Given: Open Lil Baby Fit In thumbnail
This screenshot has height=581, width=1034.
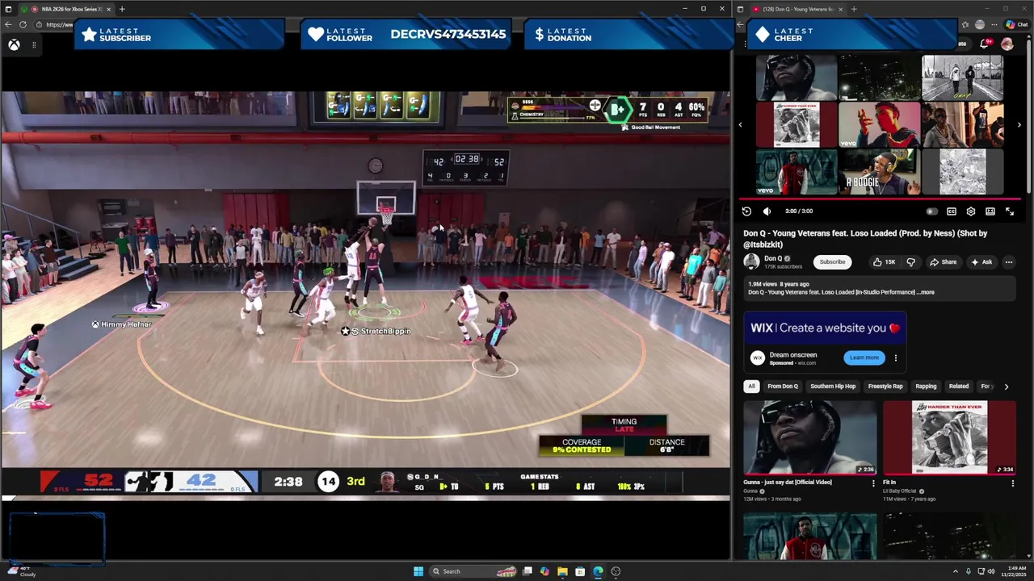Looking at the screenshot, I should 949,437.
